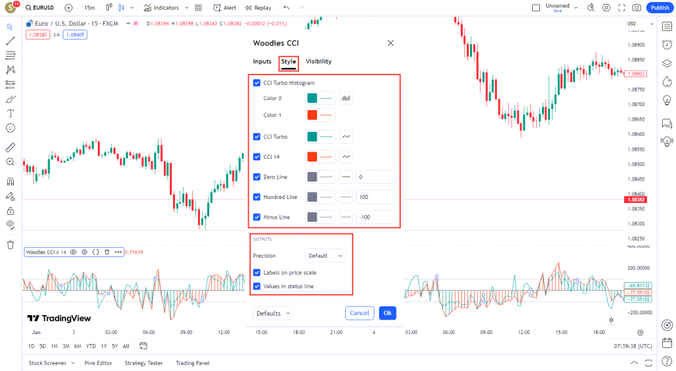Toggle the Zero Line checkbox
The image size is (676, 371).
[x=257, y=177]
